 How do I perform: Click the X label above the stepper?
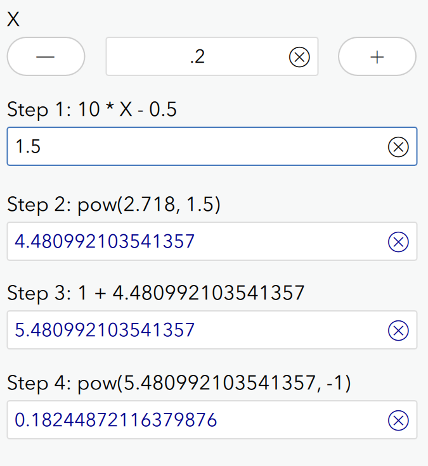coord(13,20)
